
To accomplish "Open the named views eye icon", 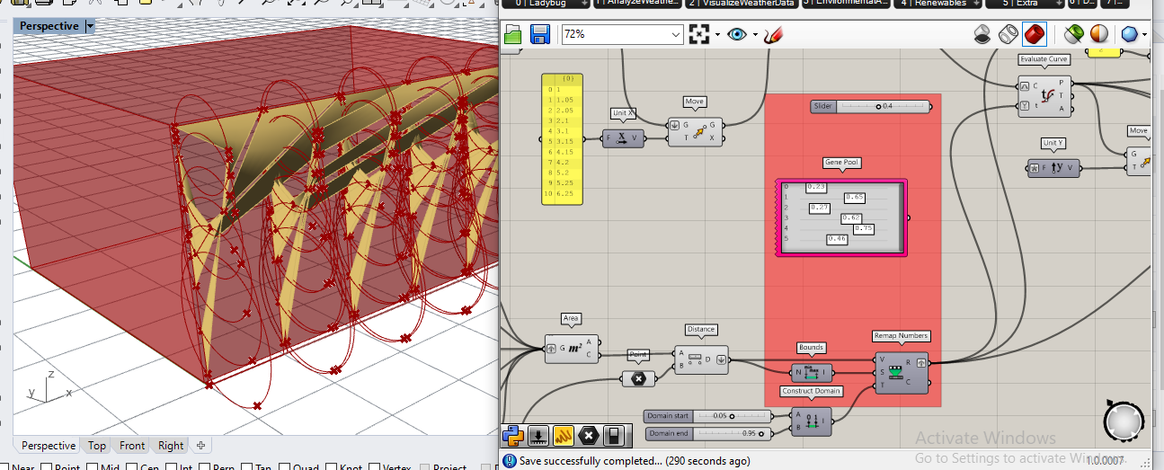I will (737, 35).
